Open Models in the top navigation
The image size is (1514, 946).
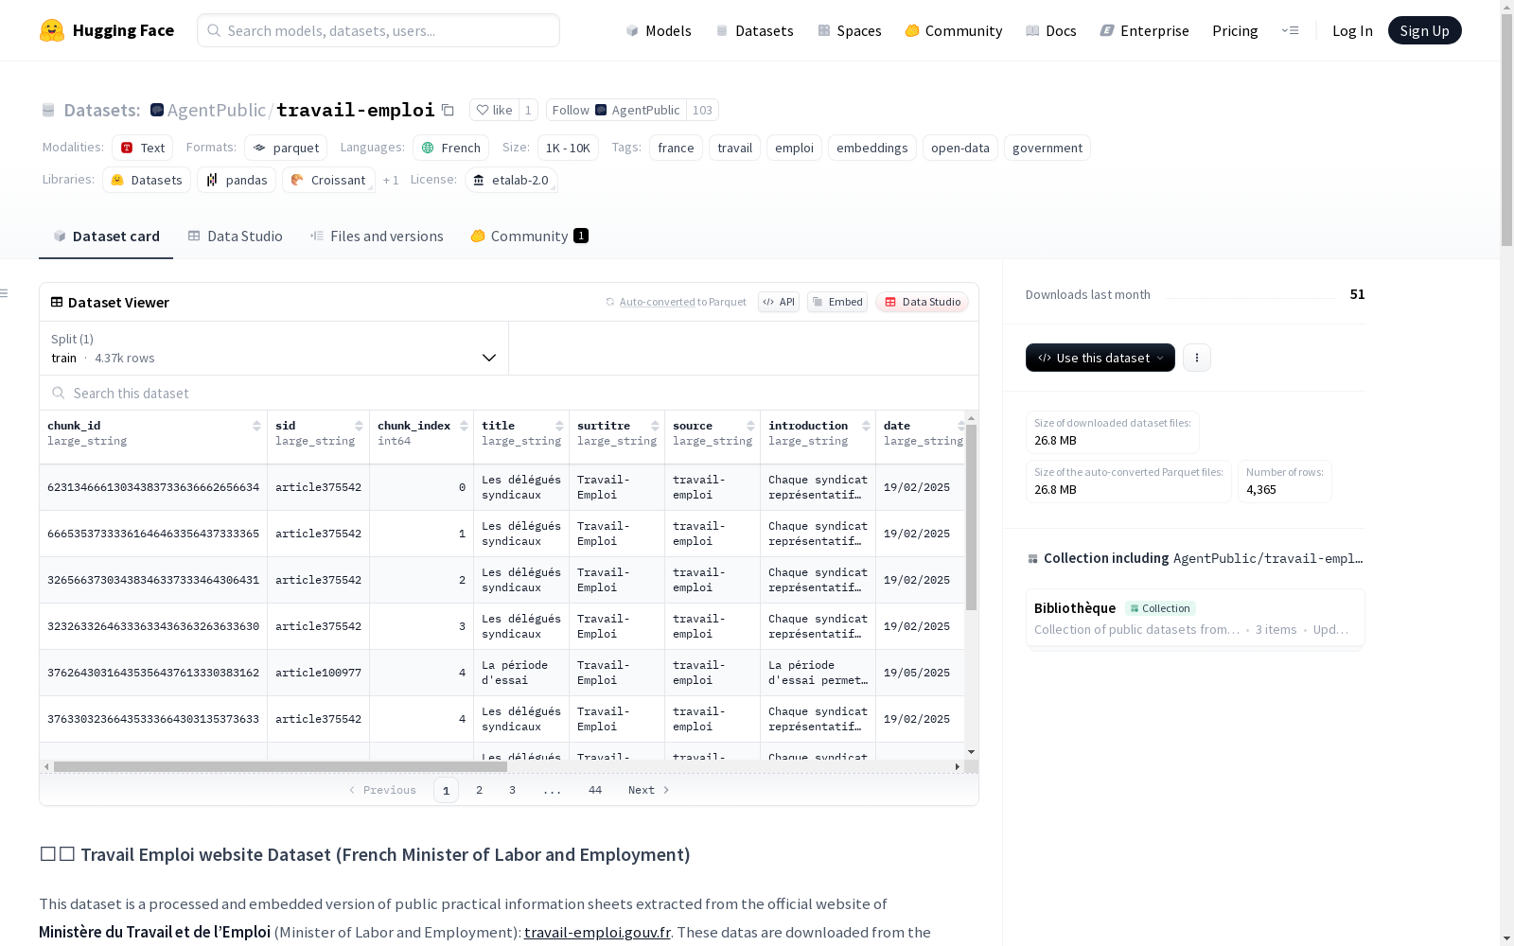coord(659,30)
